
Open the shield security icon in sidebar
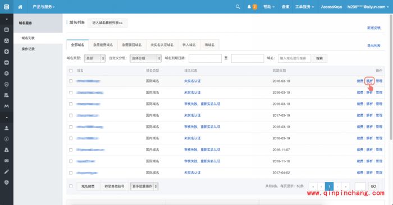click(x=7, y=183)
